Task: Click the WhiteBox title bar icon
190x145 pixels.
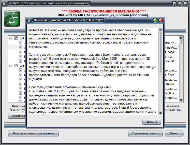Action: [4, 3]
